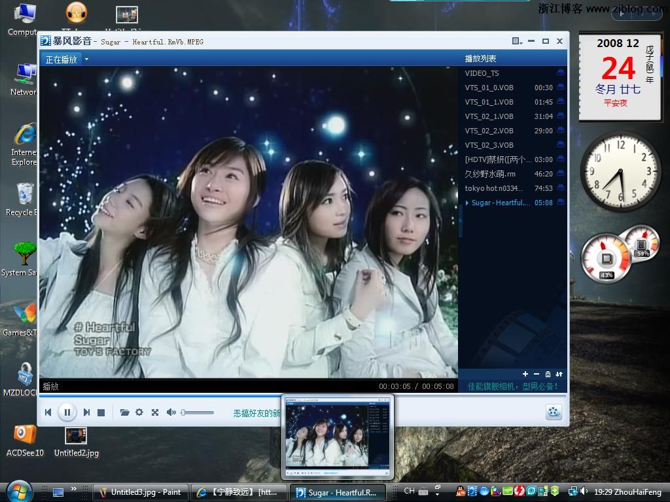Click the calendar gadget showing 24

click(620, 77)
